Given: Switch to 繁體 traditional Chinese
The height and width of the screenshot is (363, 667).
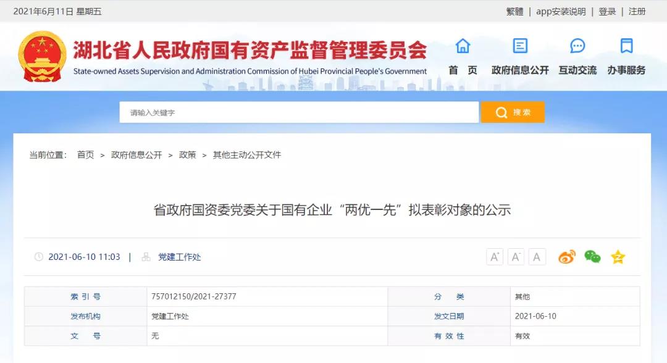Looking at the screenshot, I should [514, 12].
